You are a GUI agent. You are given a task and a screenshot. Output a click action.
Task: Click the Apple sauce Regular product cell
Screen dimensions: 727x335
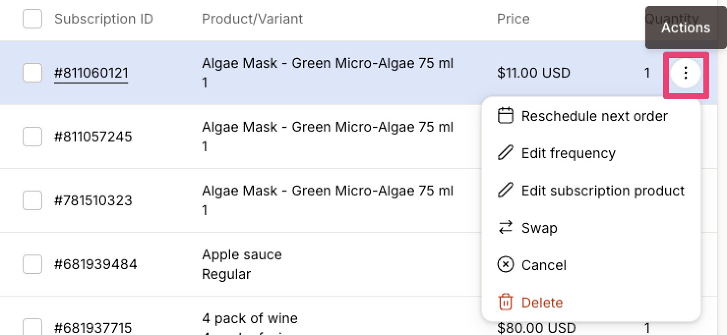(242, 264)
